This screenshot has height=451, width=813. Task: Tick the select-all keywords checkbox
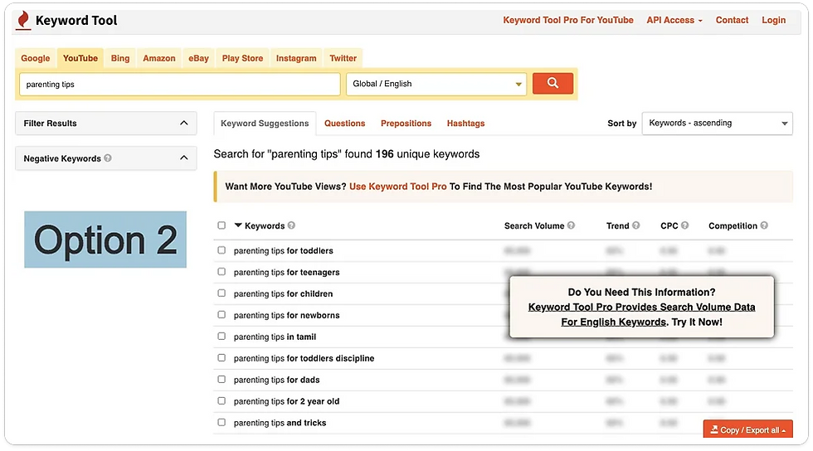[222, 225]
